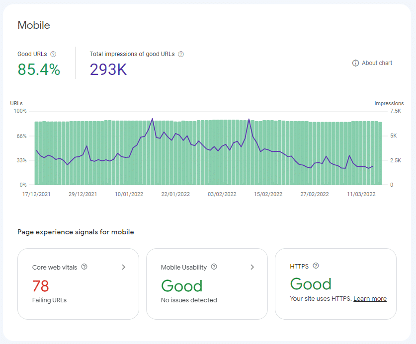Click the About chart info icon

coord(355,63)
